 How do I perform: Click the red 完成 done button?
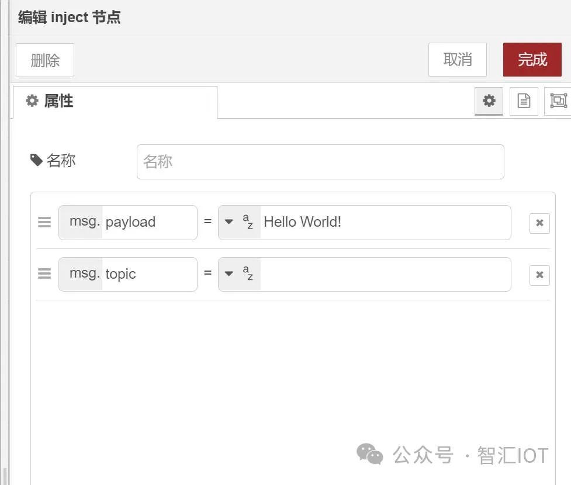[532, 60]
